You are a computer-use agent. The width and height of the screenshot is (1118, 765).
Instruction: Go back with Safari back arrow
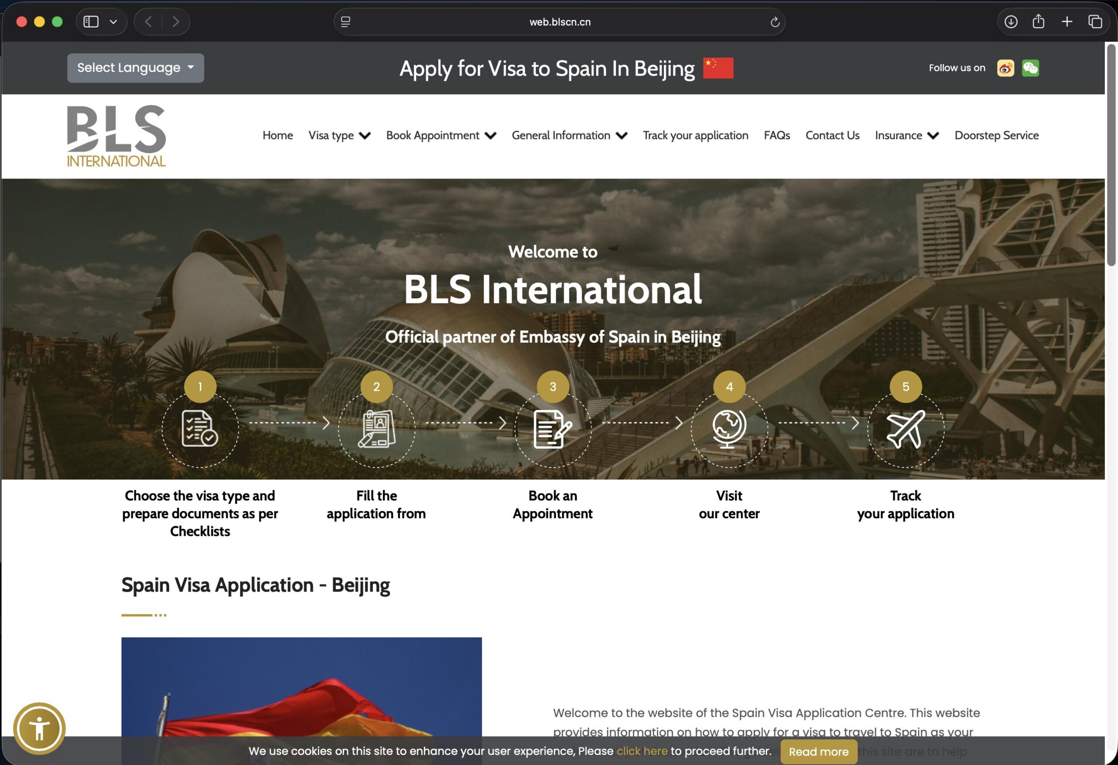(148, 22)
